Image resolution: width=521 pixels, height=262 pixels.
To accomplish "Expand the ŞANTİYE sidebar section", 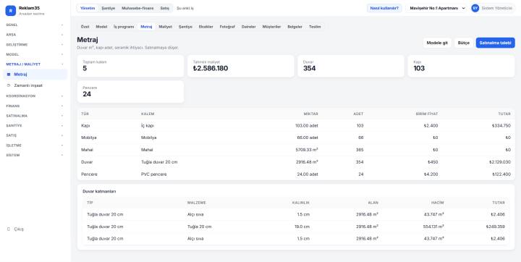I will [x=35, y=126].
